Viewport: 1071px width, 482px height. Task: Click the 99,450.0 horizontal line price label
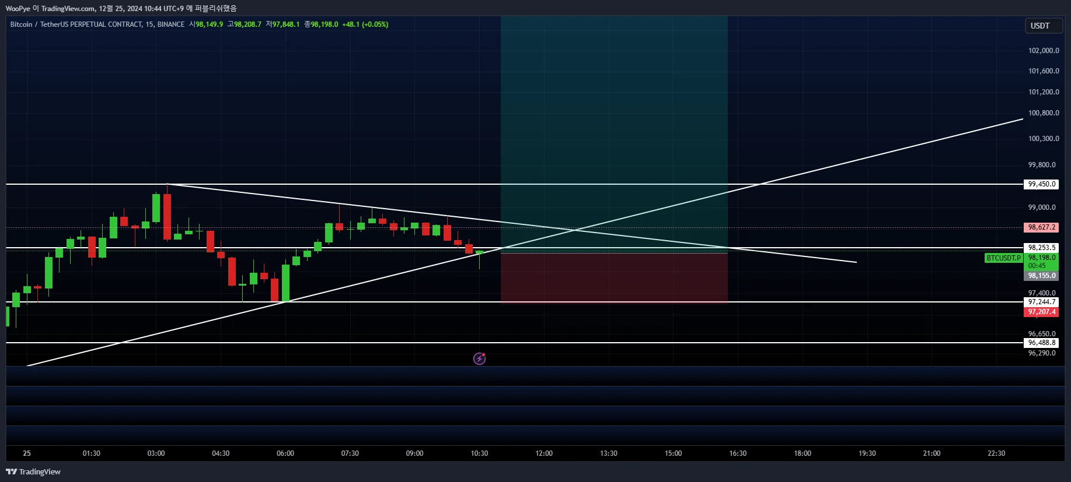click(1042, 184)
